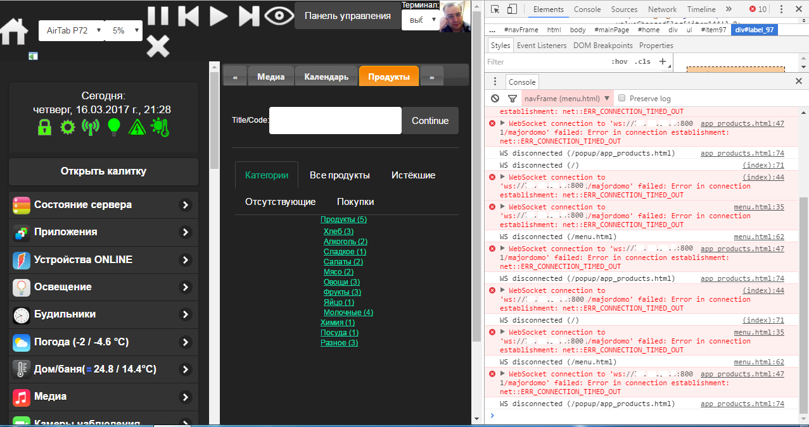
Task: Click into the Title/Code input field
Action: click(x=335, y=120)
